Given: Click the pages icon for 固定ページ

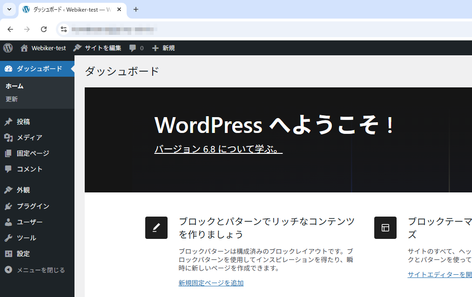Looking at the screenshot, I should click(8, 153).
